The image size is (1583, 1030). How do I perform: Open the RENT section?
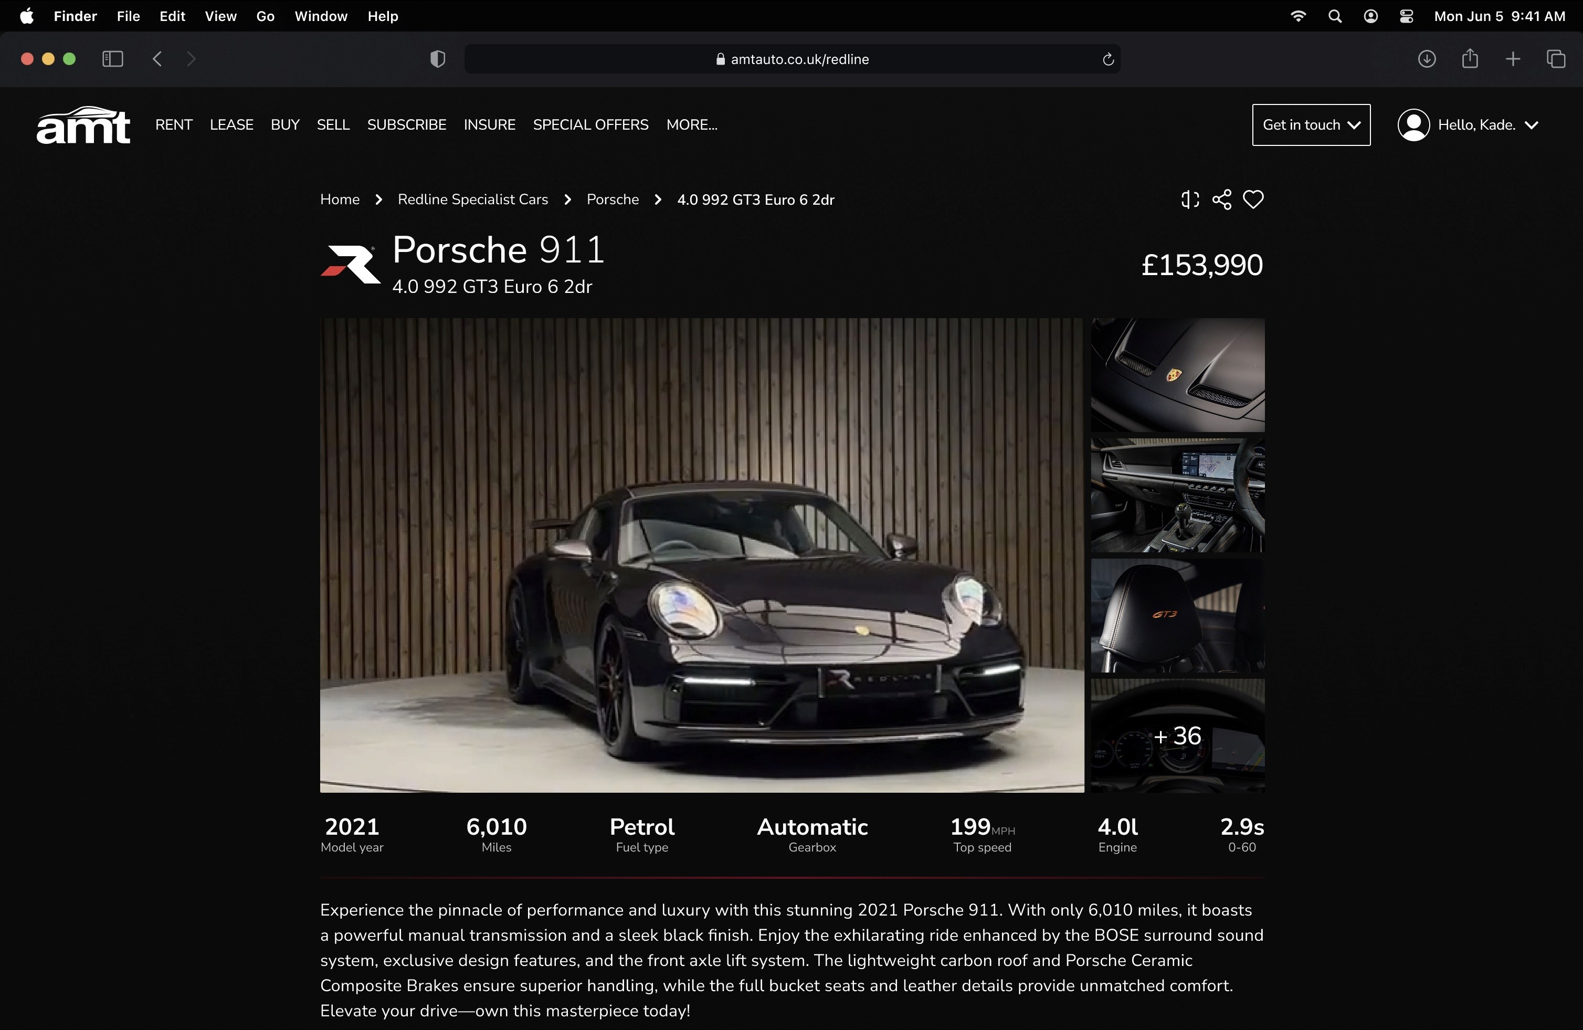click(174, 125)
